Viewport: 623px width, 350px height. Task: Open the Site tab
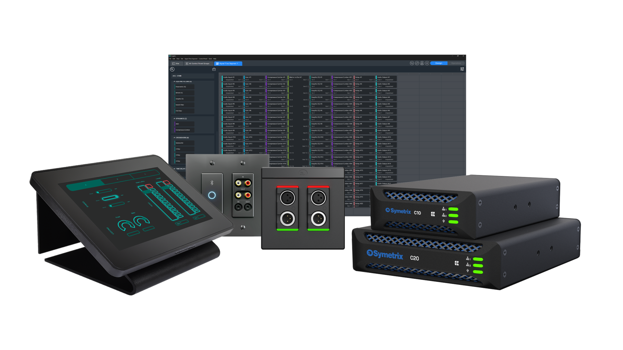pos(176,64)
